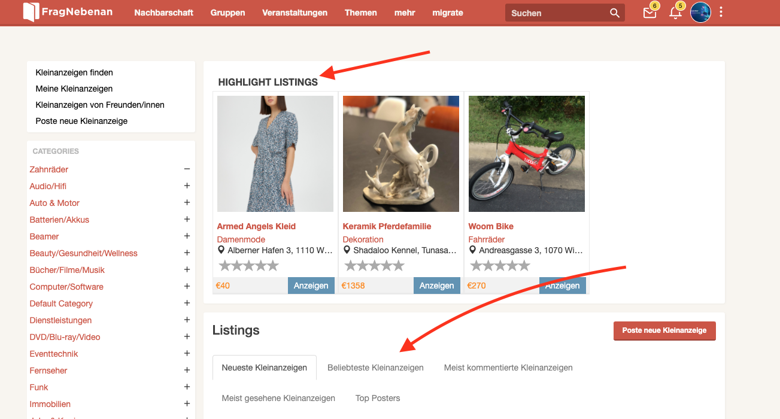Click the Woom Bike thumbnail image
Image resolution: width=780 pixels, height=419 pixels.
[526, 154]
